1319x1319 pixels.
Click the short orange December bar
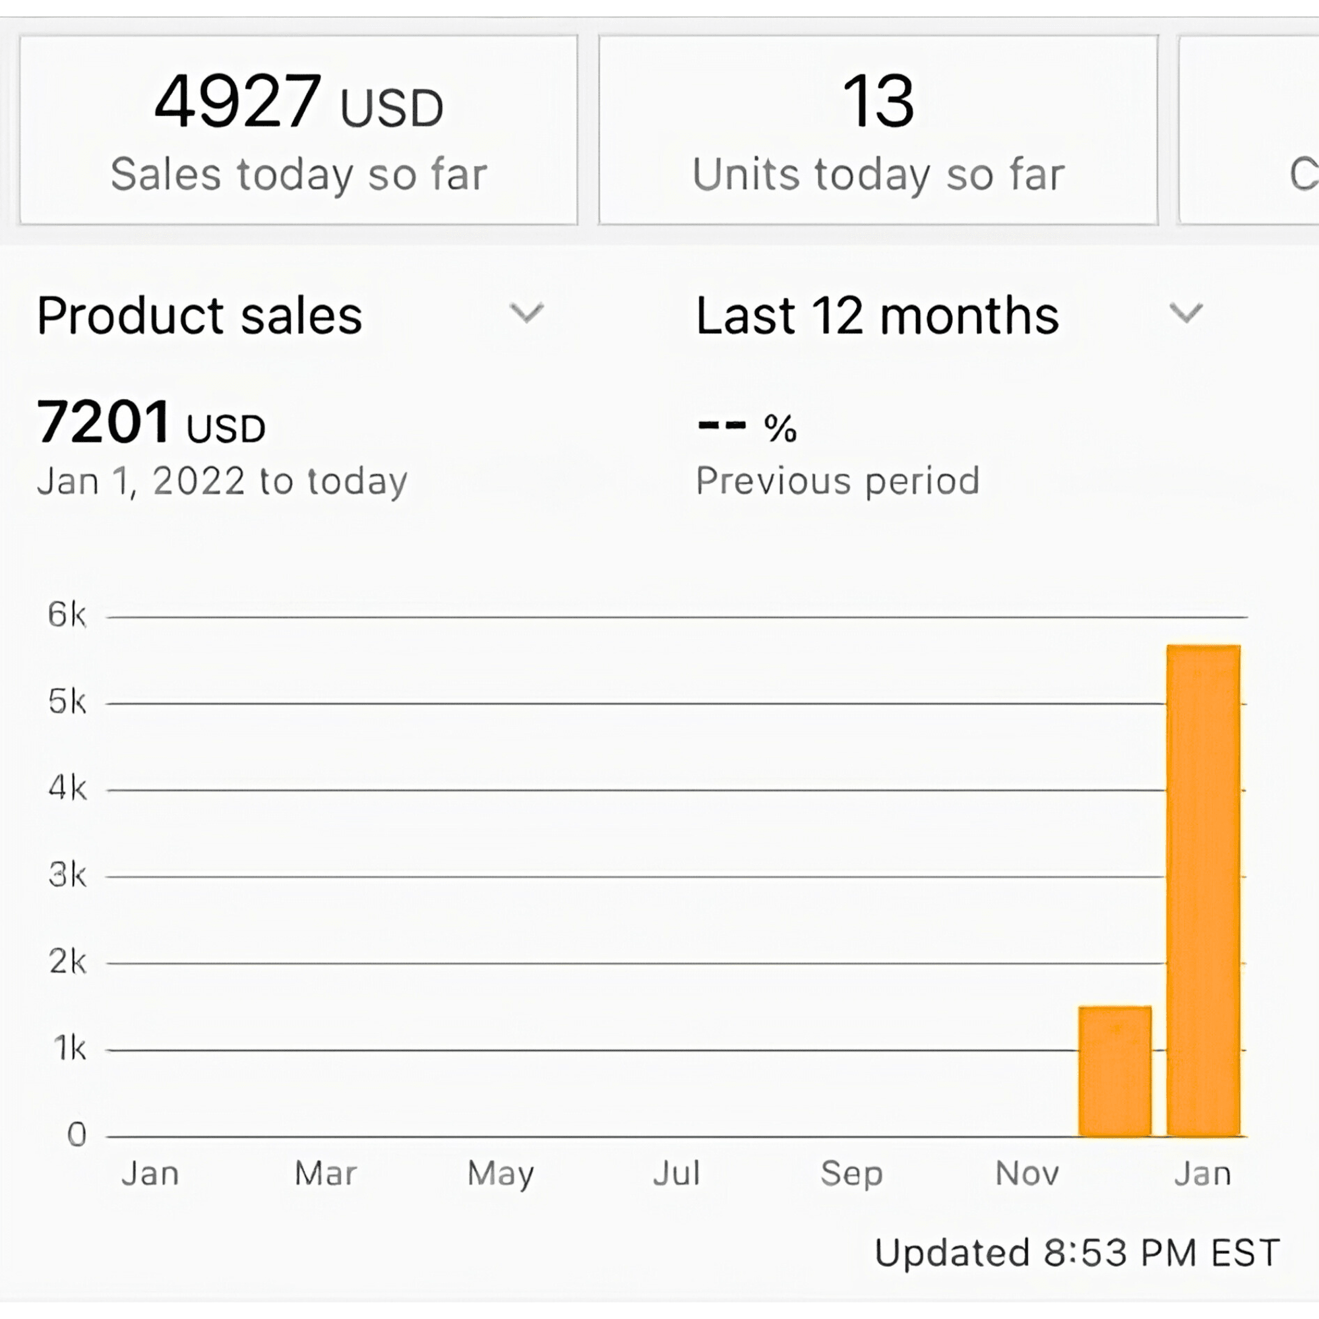[x=1115, y=1071]
